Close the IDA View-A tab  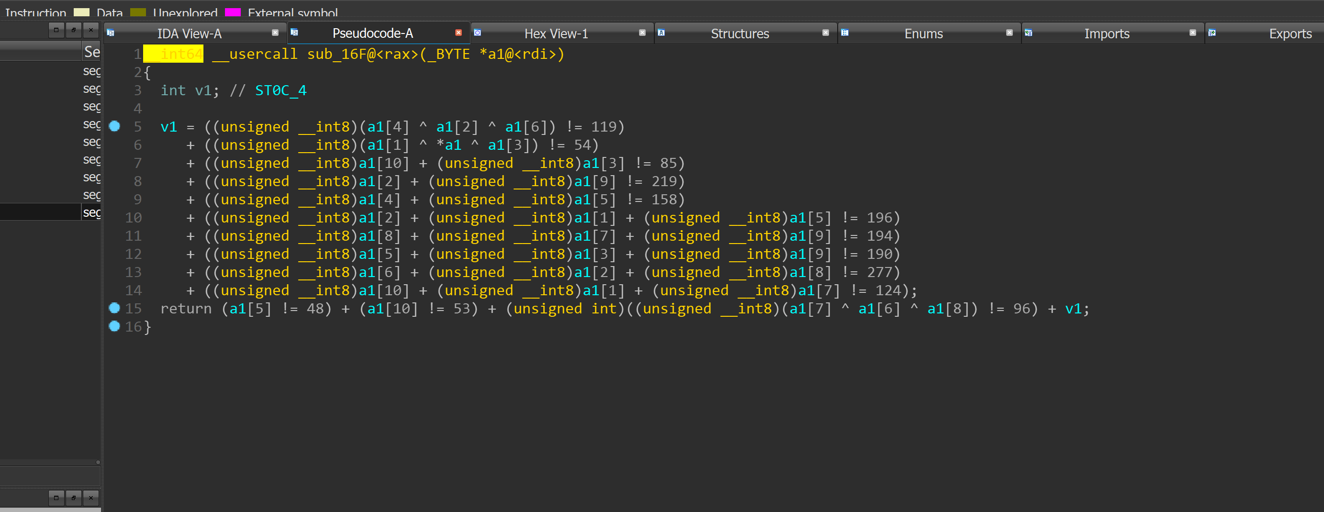click(276, 33)
